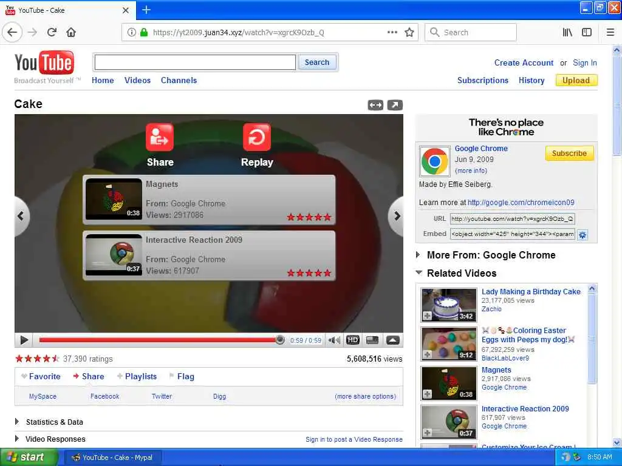Image resolution: width=622 pixels, height=466 pixels.
Task: Toggle HD quality button in player
Action: 353,340
